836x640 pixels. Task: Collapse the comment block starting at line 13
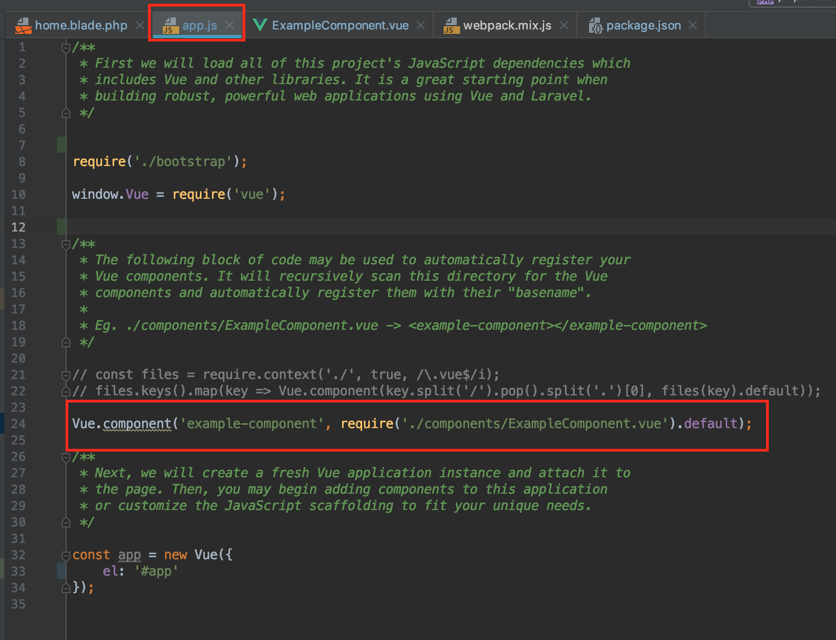click(66, 244)
